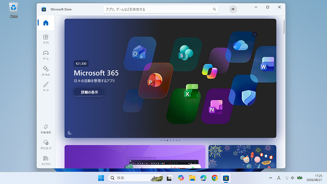Image resolution: width=327 pixels, height=184 pixels.
Task: Click the OneDrive cloud icon in banner
Action: pyautogui.click(x=240, y=45)
